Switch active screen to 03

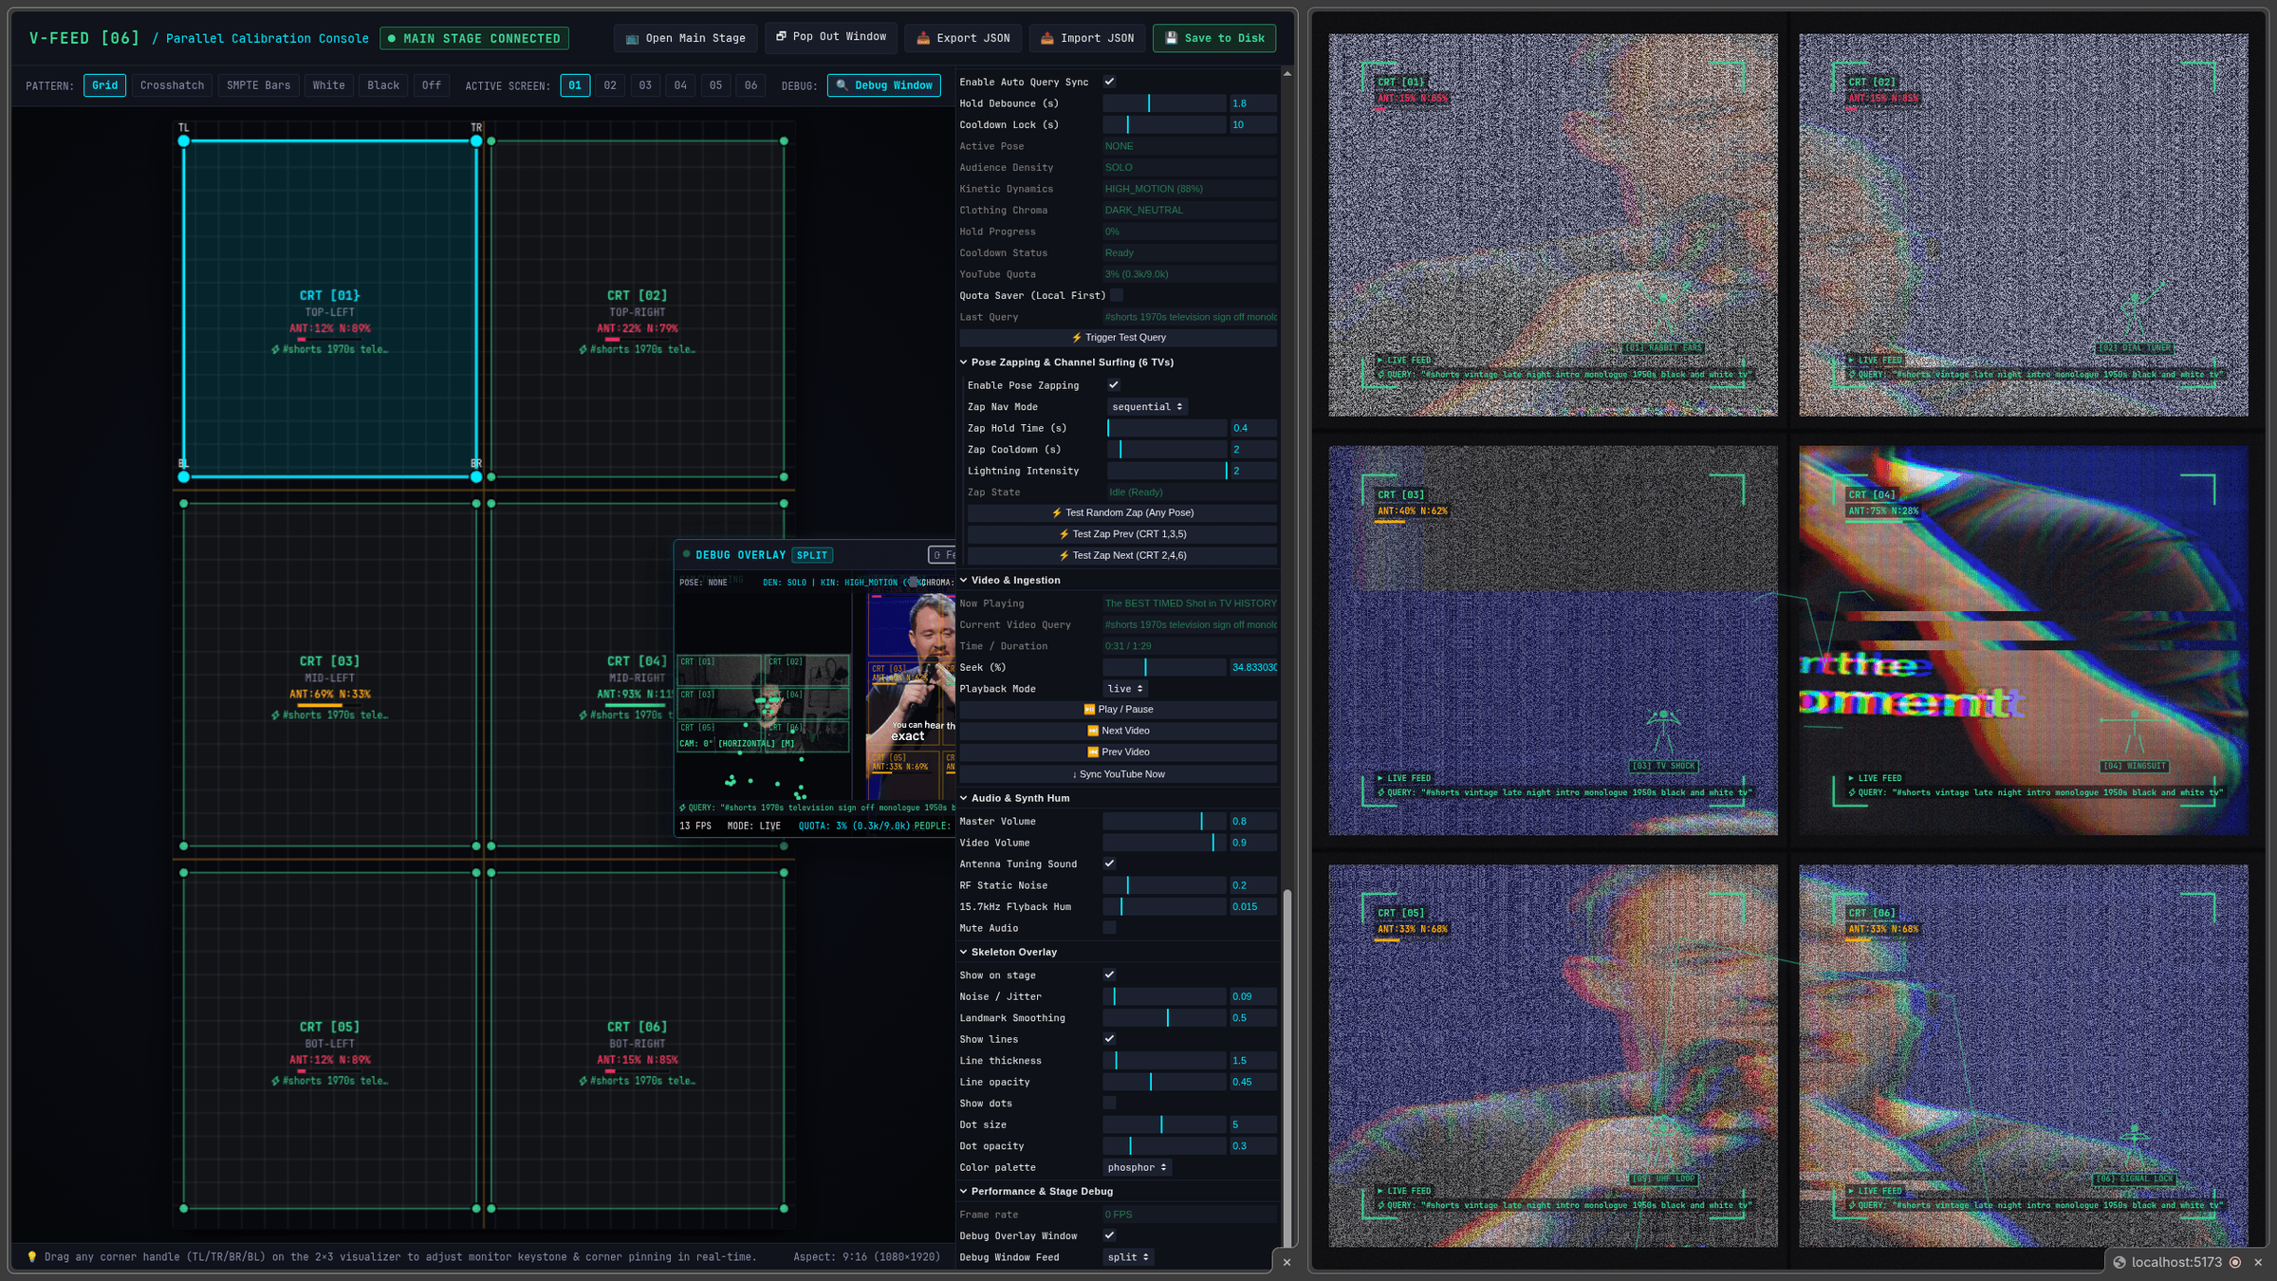[645, 85]
